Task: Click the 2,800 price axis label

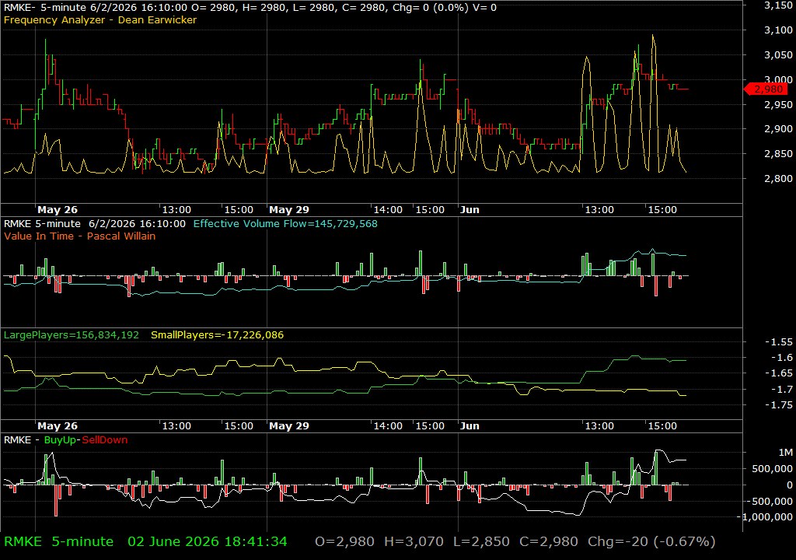Action: click(x=777, y=178)
